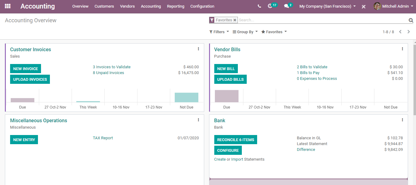Click the next page navigation arrow
Image resolution: width=416 pixels, height=185 pixels.
click(x=409, y=31)
